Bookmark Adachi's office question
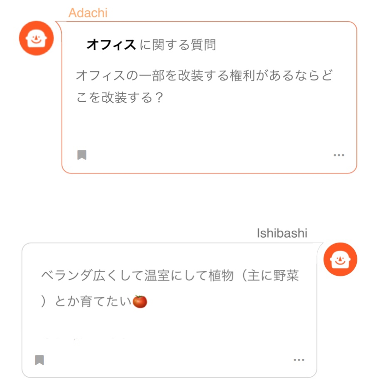 click(82, 155)
